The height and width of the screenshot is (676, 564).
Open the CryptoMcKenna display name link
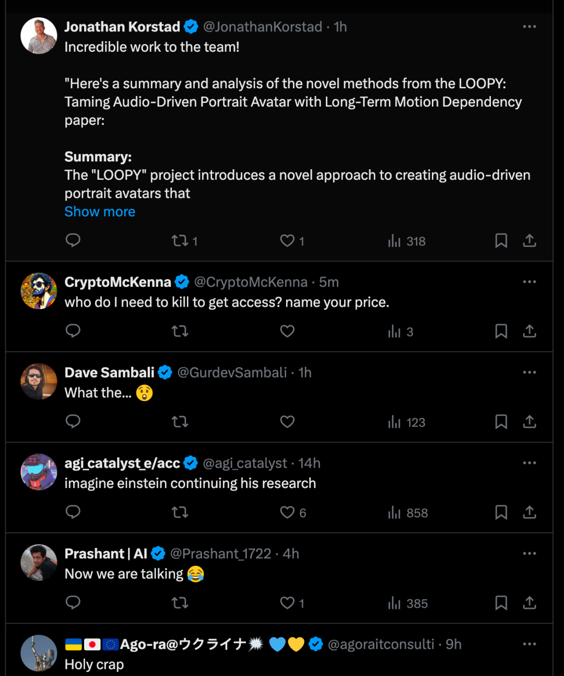pyautogui.click(x=118, y=282)
